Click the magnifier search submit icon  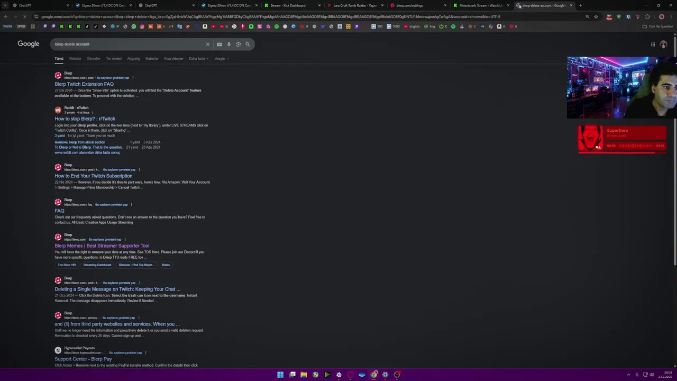248,44
